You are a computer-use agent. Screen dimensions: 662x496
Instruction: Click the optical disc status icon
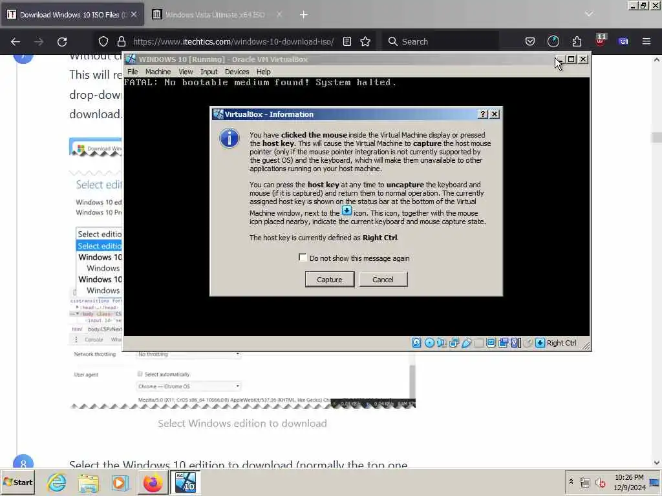(x=429, y=343)
